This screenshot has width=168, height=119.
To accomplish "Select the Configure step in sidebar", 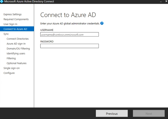I will tap(9, 73).
